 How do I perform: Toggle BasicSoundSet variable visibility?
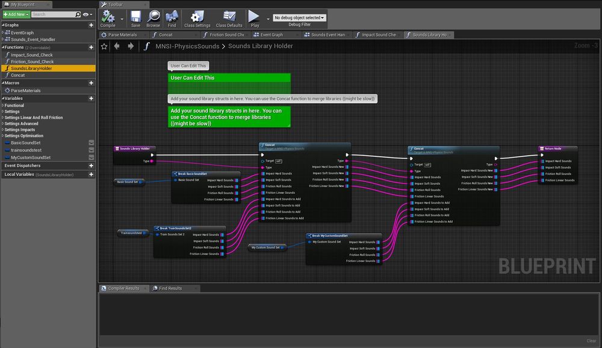91,143
